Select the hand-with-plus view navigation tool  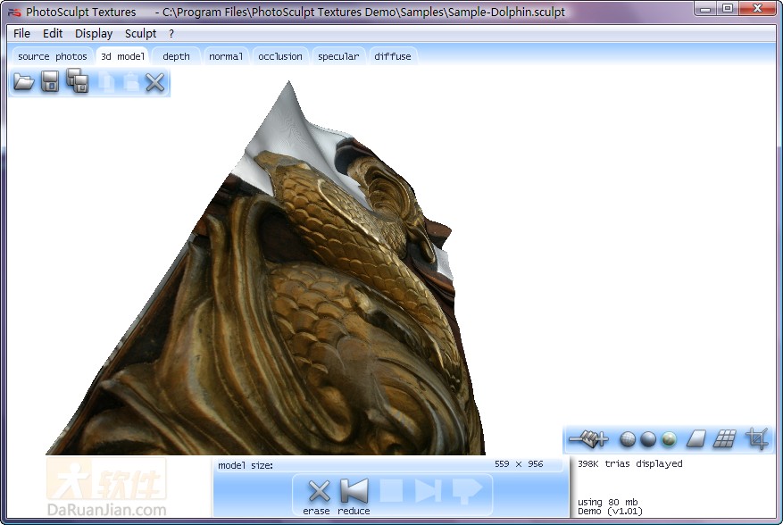(x=588, y=439)
